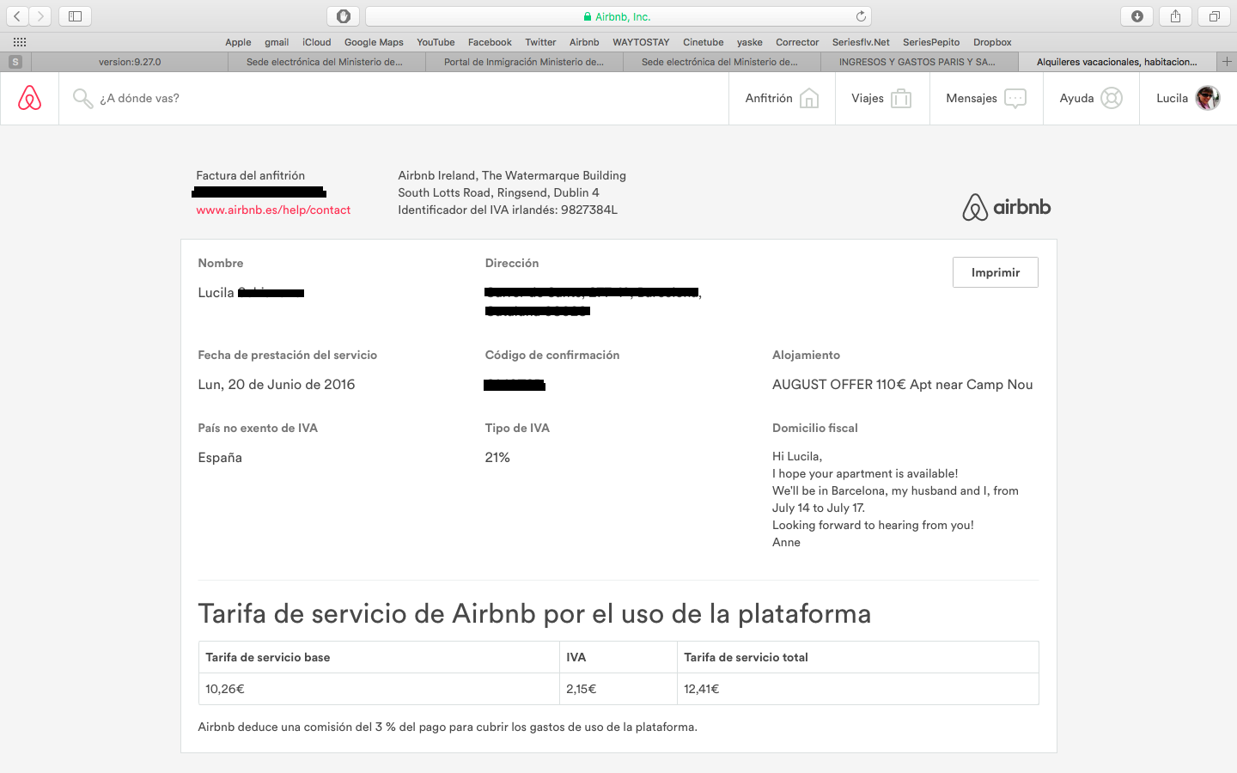The width and height of the screenshot is (1237, 773).
Task: Click Identificador del IVA irlandés: 9827384L text
Action: [508, 210]
